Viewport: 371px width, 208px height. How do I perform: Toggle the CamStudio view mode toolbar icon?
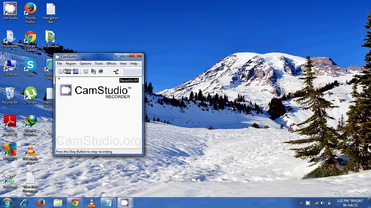[86, 71]
